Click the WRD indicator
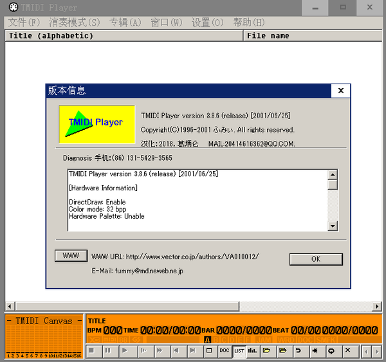The image size is (386, 362). click(286, 340)
